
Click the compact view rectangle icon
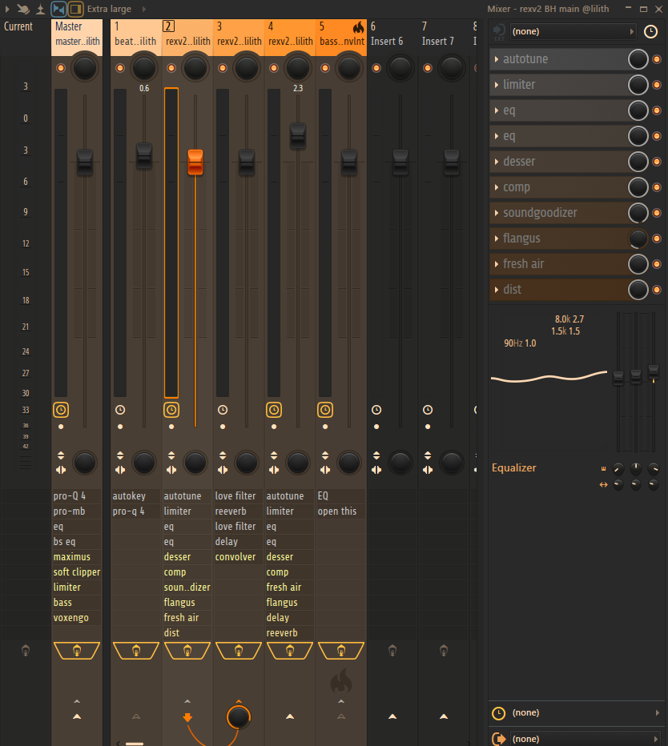pyautogui.click(x=75, y=9)
